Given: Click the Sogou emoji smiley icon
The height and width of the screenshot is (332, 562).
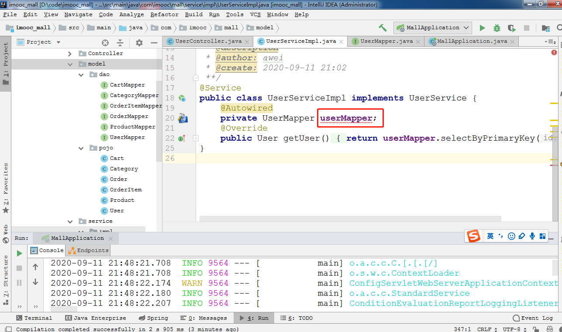Looking at the screenshot, I should click(x=512, y=236).
